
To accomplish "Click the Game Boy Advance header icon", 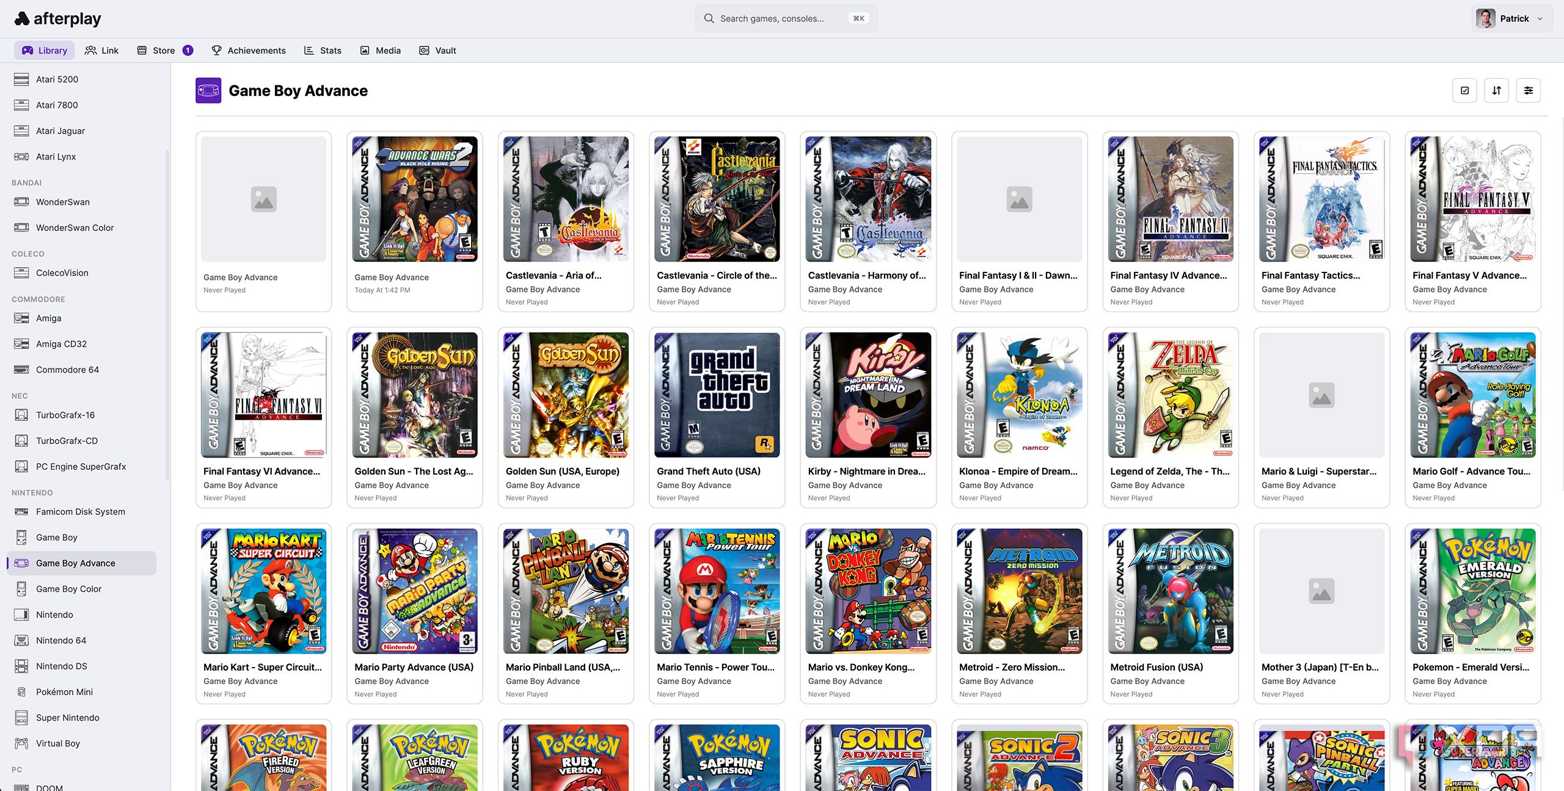I will [208, 91].
